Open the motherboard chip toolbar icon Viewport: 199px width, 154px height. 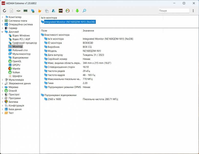pos(18,11)
